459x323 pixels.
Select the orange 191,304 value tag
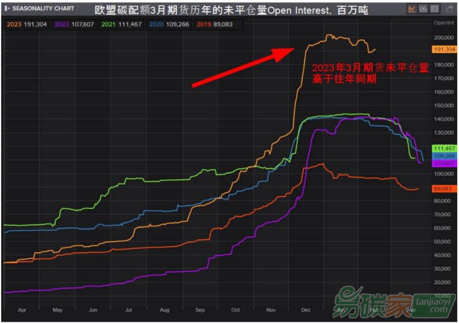tap(444, 50)
